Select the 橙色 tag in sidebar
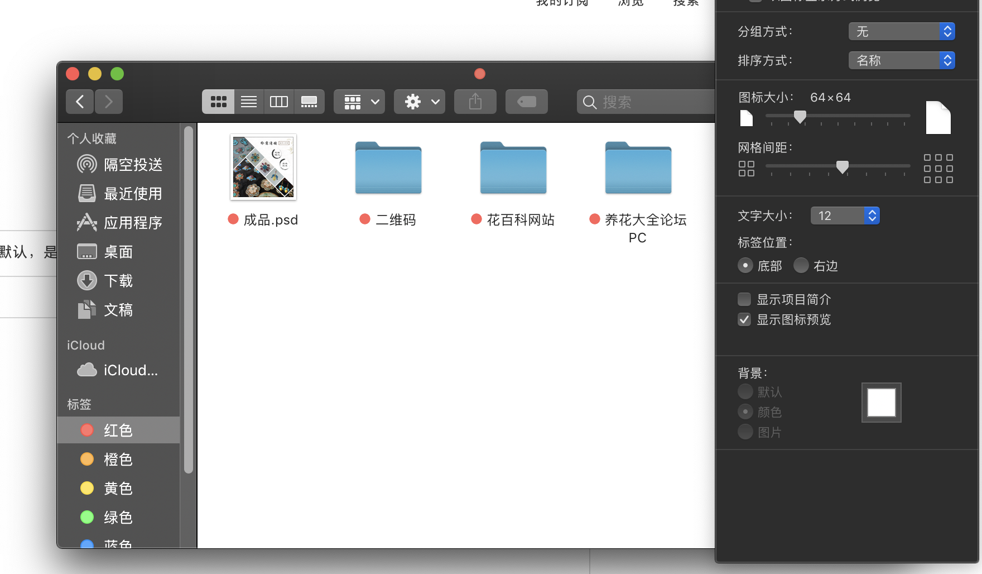Screen dimensions: 982x574 pyautogui.click(x=118, y=460)
